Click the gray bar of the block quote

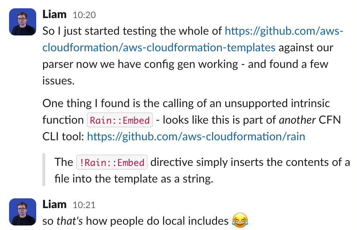click(44, 169)
